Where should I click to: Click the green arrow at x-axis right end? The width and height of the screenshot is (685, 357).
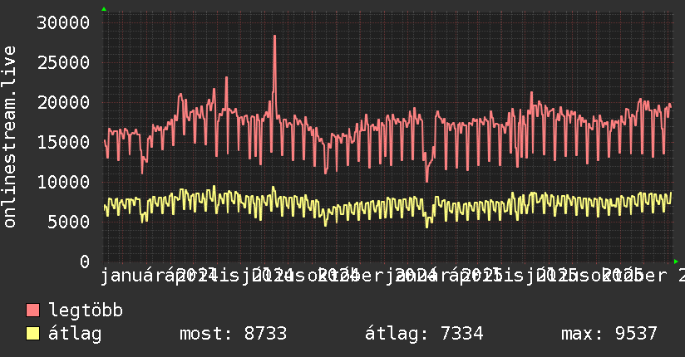677,262
